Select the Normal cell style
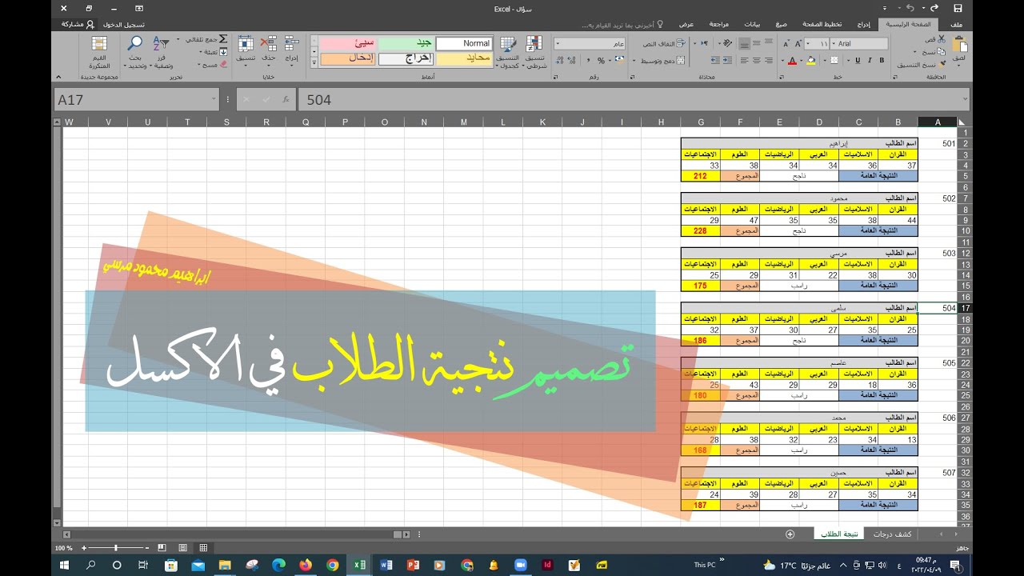Screen dimensions: 1024x576 pyautogui.click(x=465, y=43)
